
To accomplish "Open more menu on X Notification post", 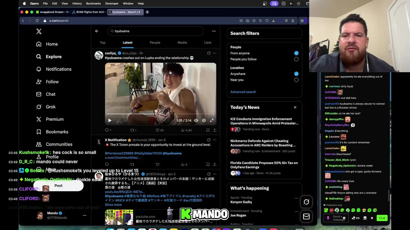I will [215, 140].
